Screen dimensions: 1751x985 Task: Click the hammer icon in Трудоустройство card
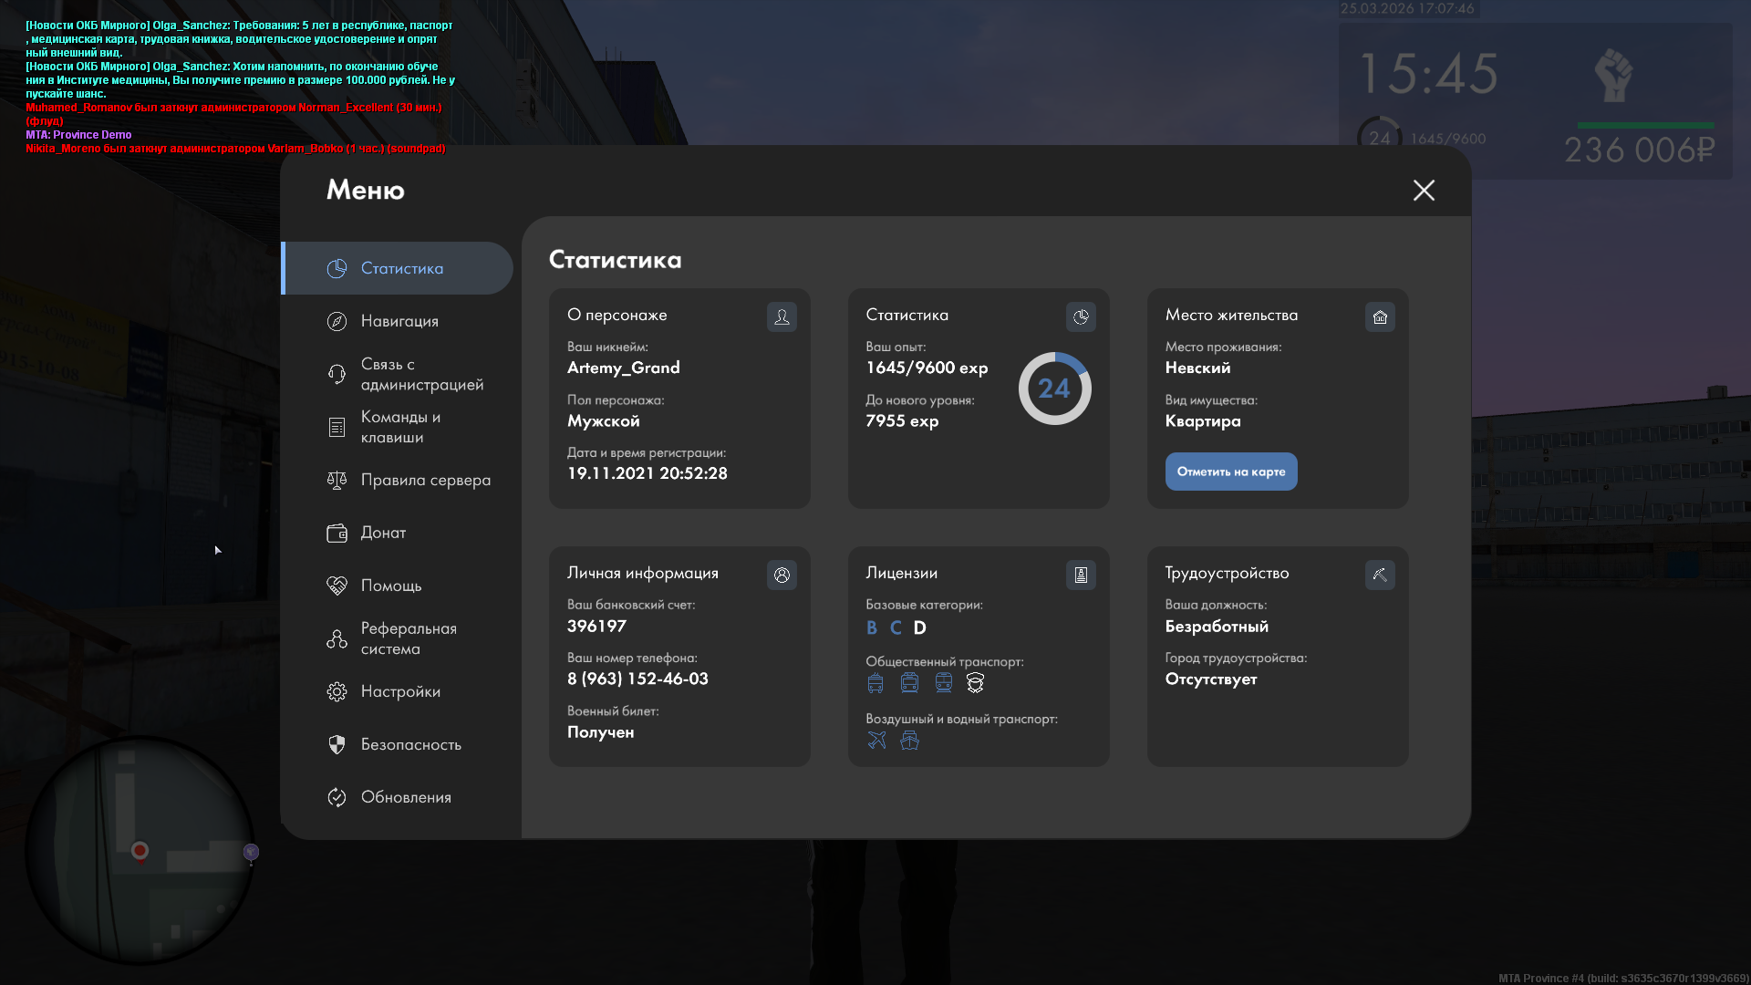(1380, 575)
